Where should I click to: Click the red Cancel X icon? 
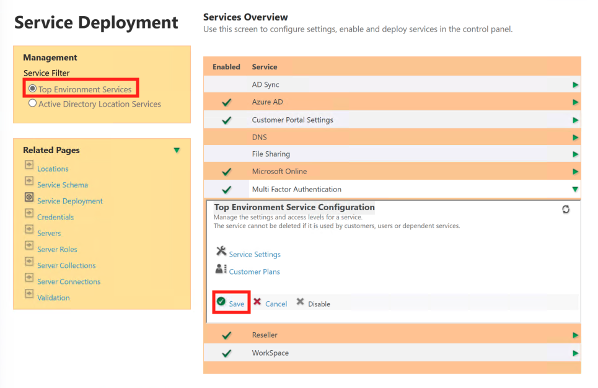(257, 302)
